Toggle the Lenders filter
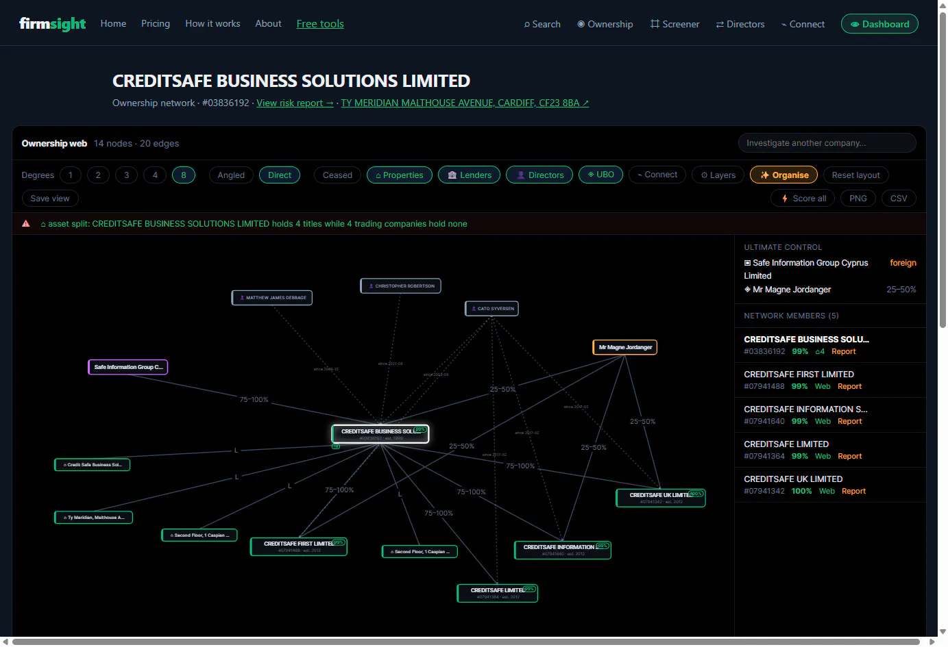 pos(470,175)
